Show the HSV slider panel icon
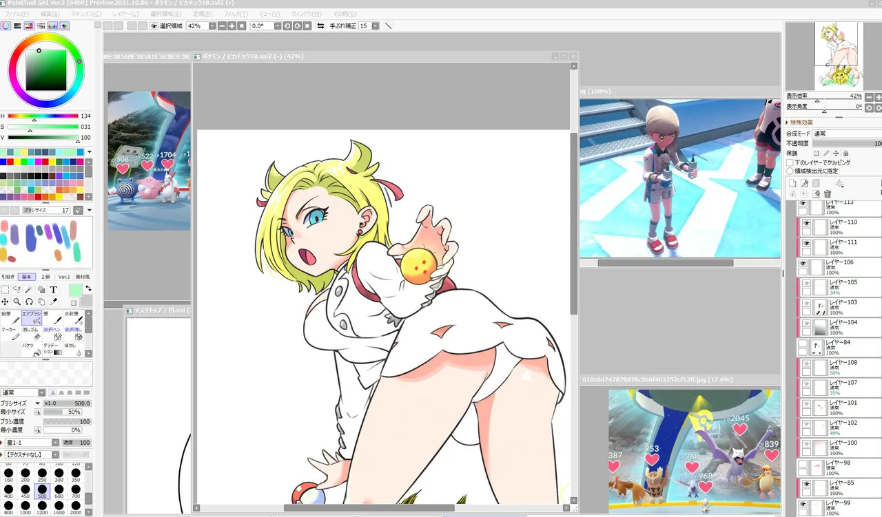The height and width of the screenshot is (517, 882). (29, 26)
